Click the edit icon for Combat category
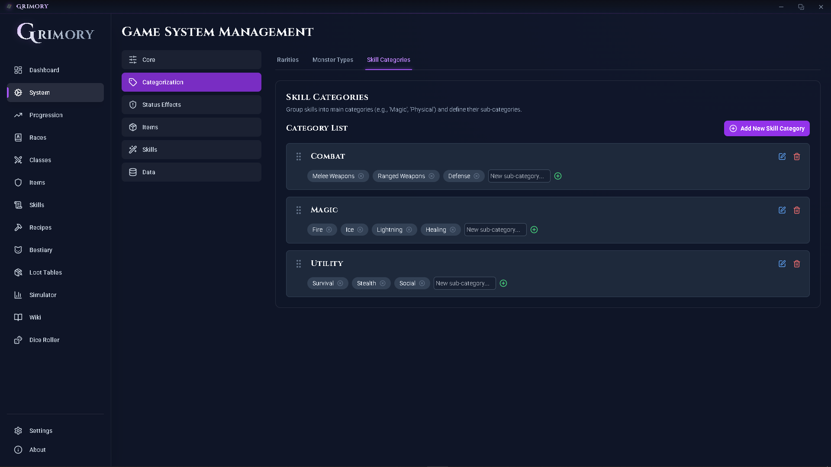831x467 pixels. click(x=782, y=157)
